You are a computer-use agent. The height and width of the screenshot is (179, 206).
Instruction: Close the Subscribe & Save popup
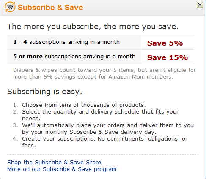tap(200, 5)
